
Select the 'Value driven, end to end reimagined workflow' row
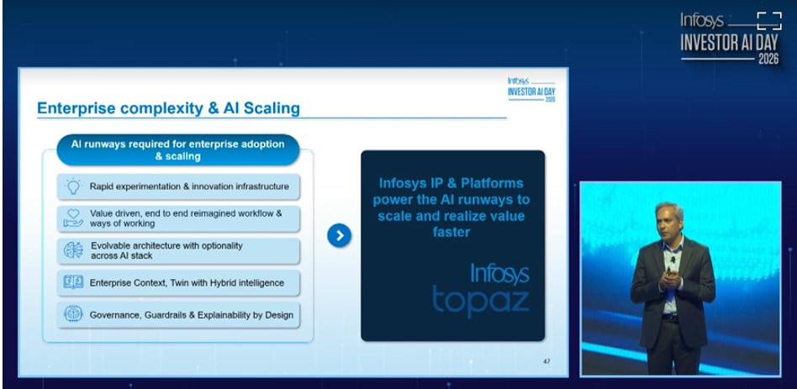[186, 218]
